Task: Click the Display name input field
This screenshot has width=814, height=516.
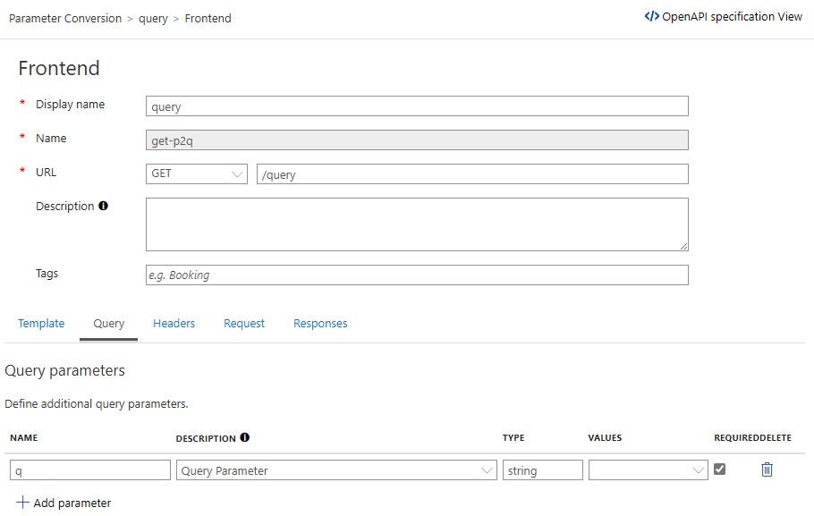Action: 417,106
